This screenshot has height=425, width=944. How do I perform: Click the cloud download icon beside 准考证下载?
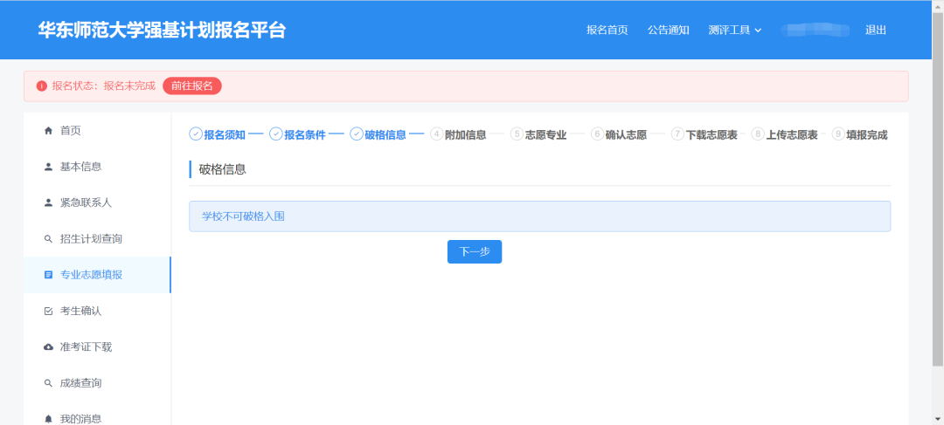[48, 347]
